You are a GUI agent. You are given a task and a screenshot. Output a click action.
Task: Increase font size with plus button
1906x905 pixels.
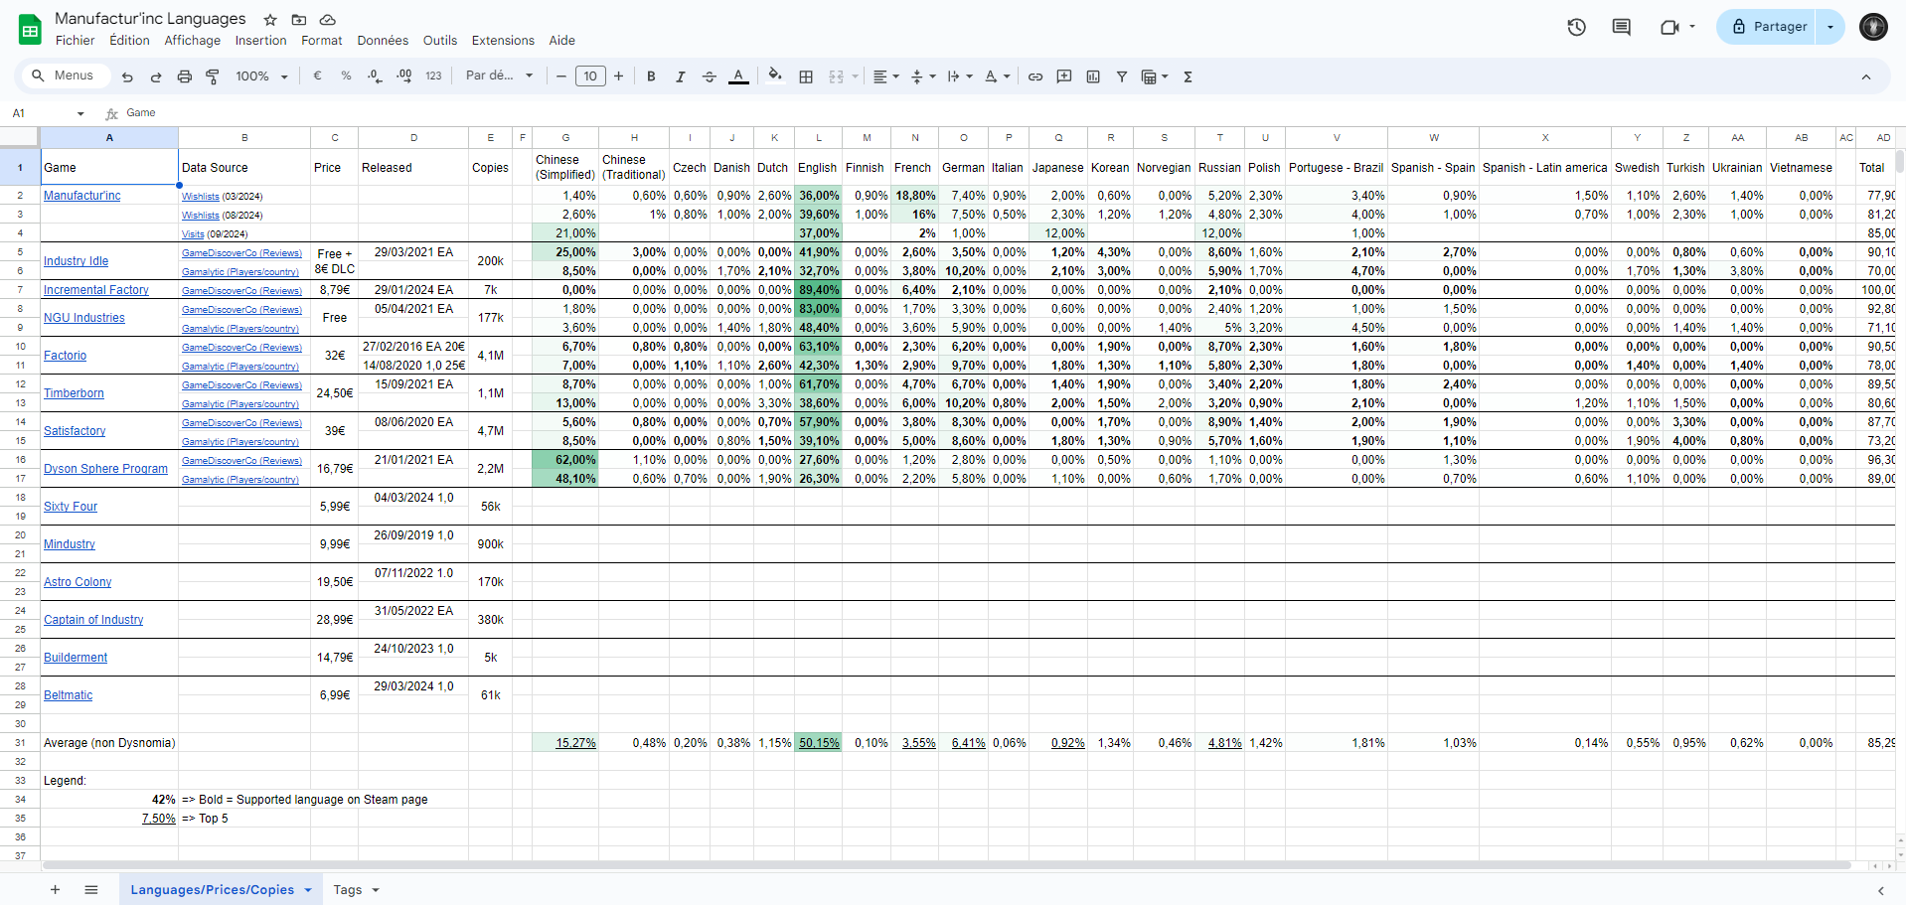(x=618, y=75)
